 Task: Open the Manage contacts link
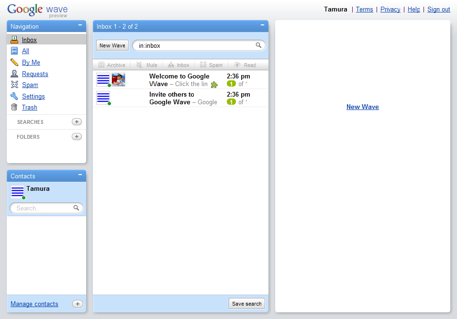[x=34, y=304]
